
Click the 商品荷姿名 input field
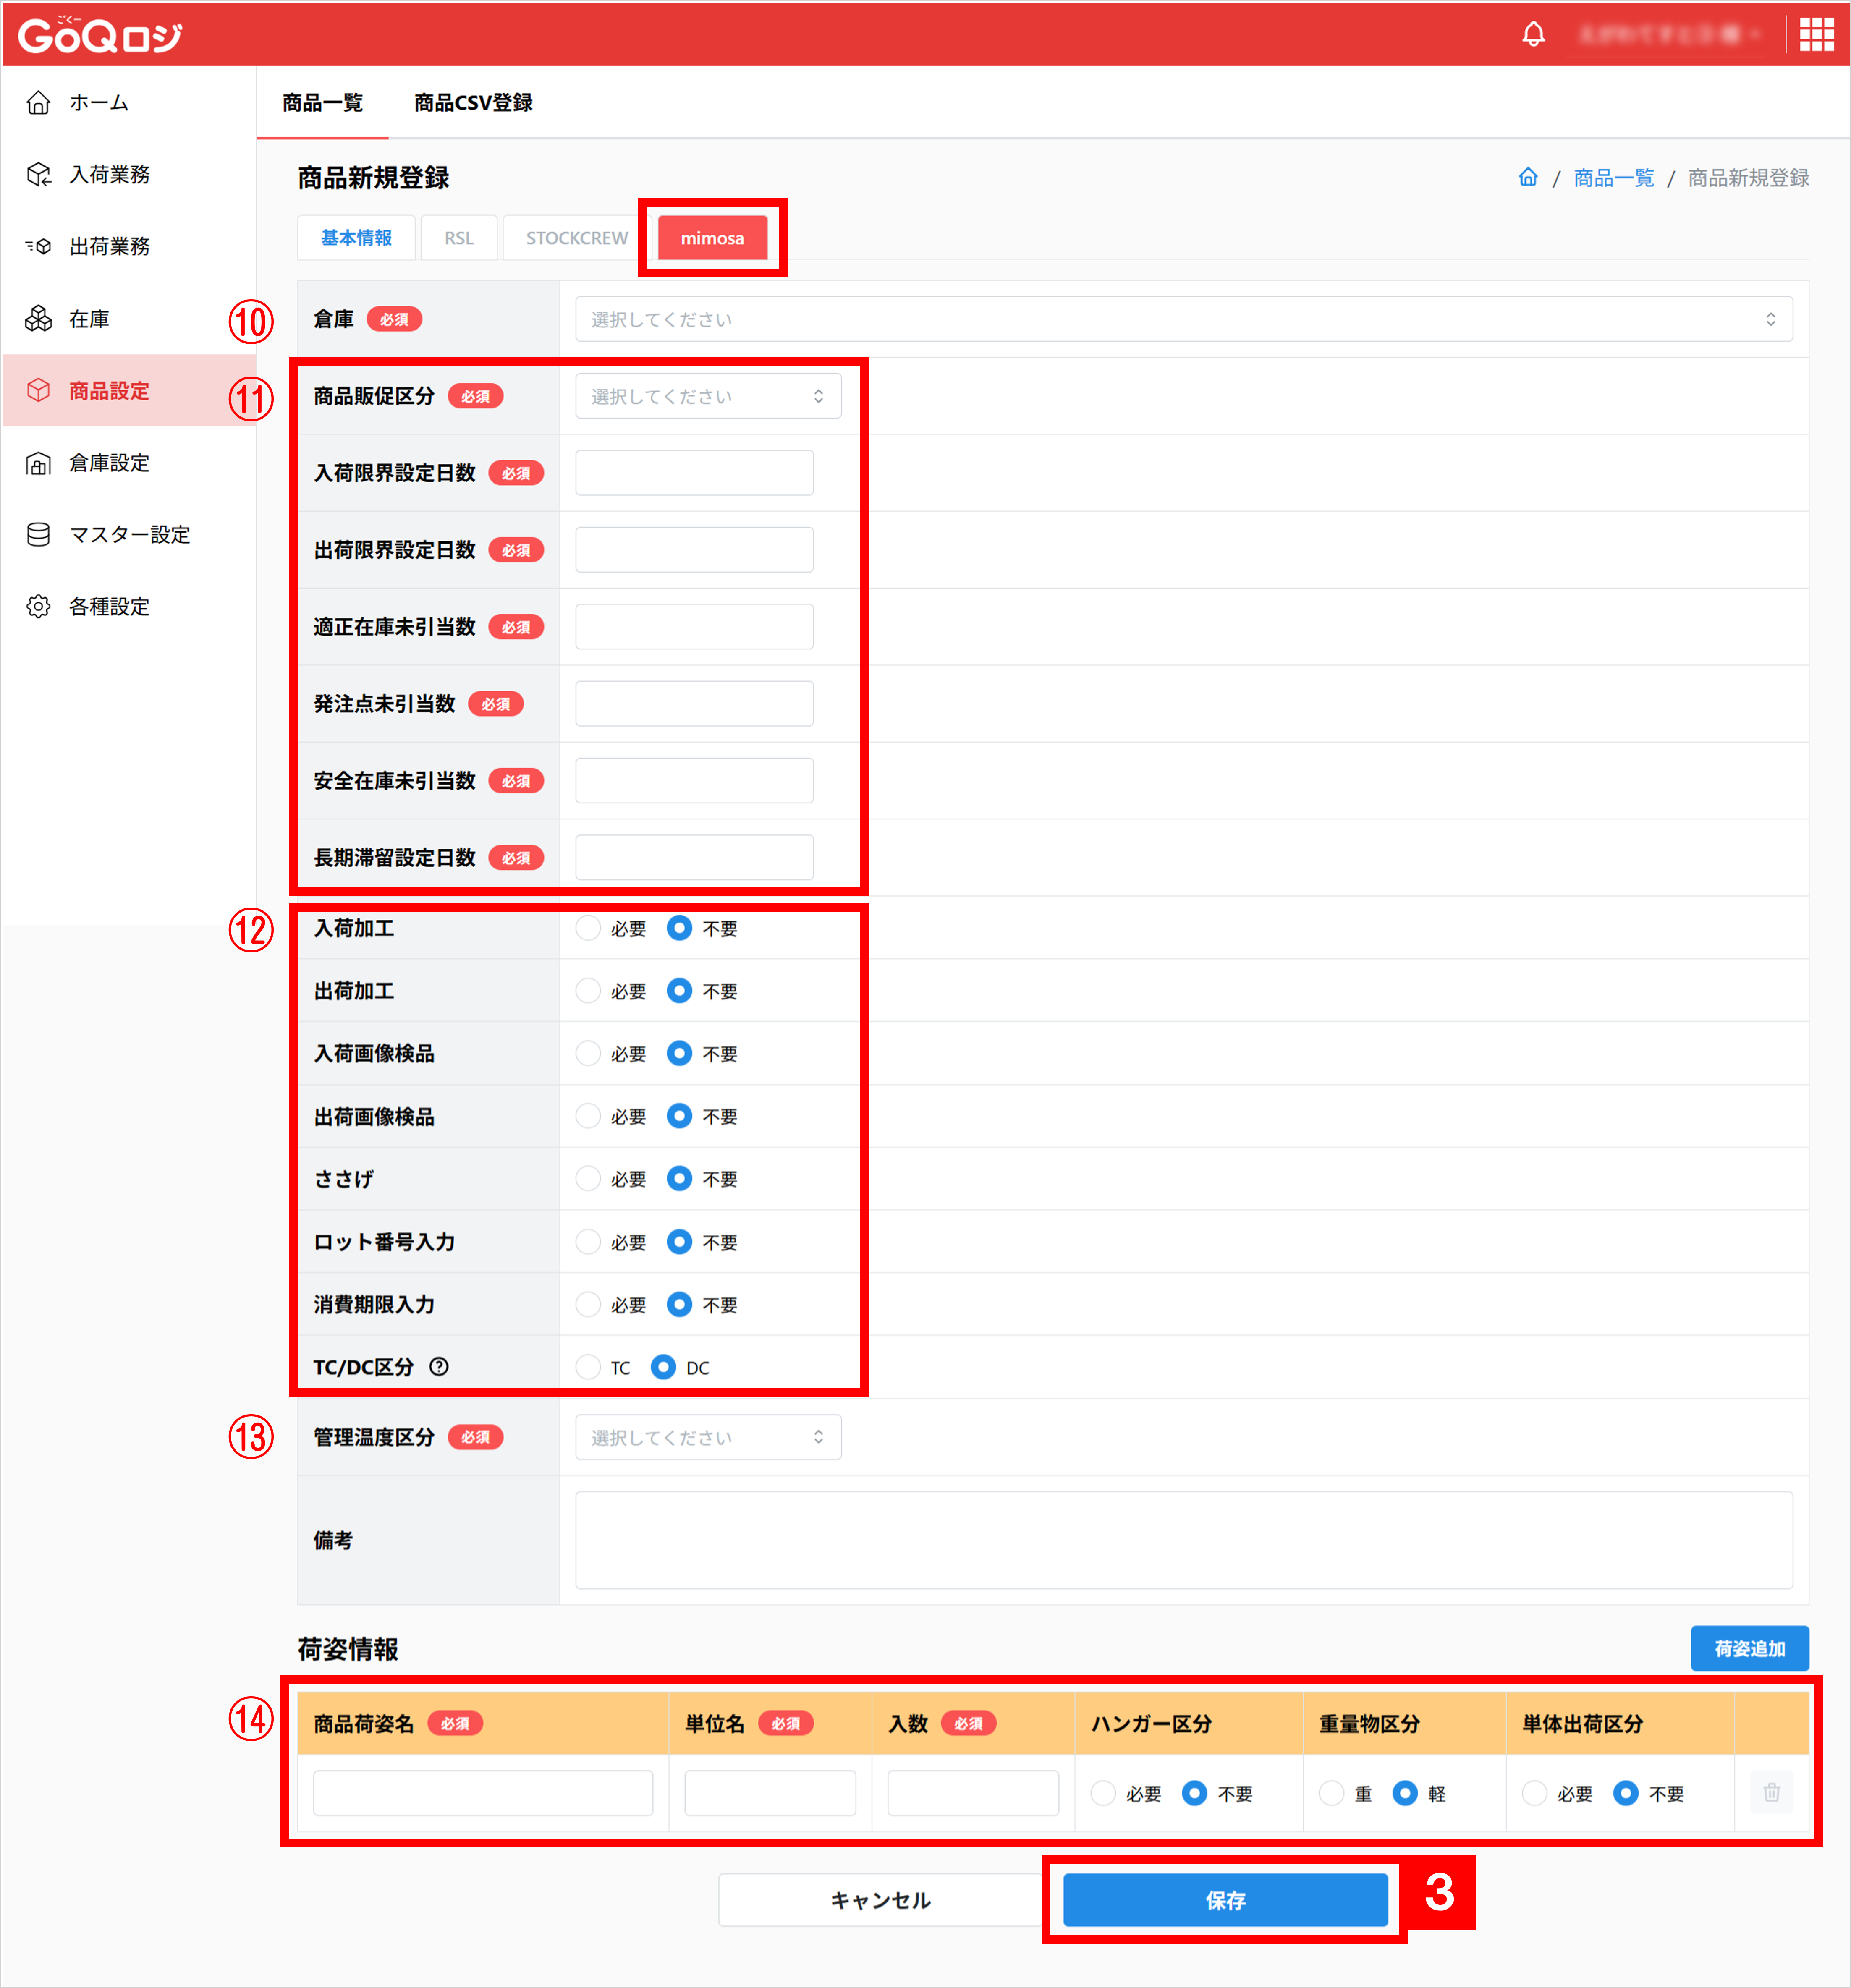click(483, 1793)
